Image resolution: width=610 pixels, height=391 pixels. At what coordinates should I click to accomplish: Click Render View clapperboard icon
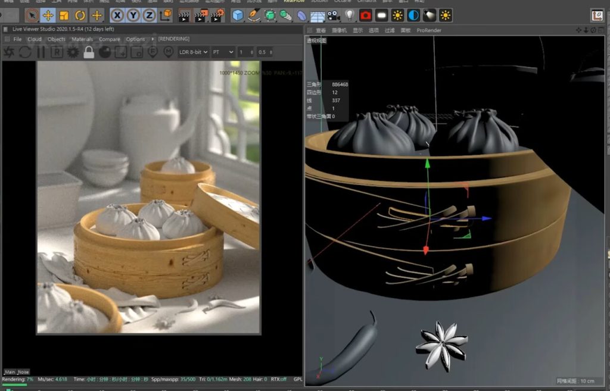click(184, 15)
